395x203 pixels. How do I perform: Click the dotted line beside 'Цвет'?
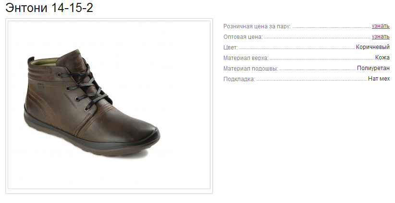297,48
